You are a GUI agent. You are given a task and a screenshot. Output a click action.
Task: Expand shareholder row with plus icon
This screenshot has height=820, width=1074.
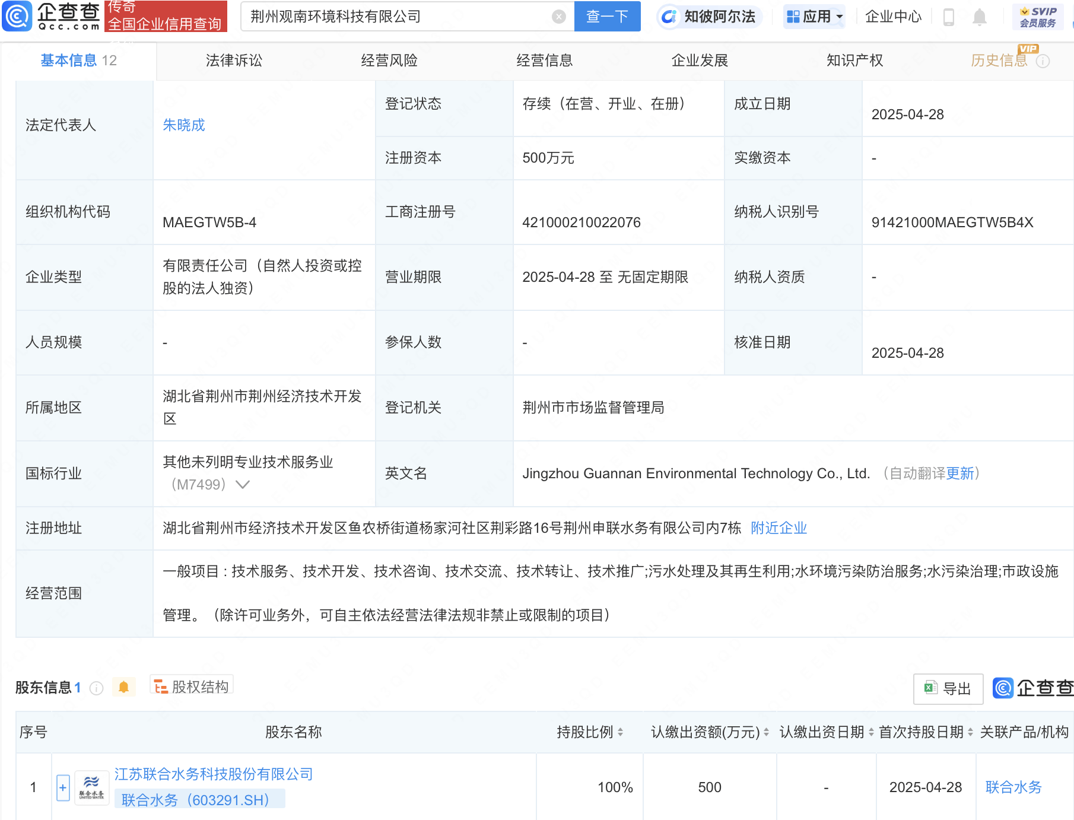[63, 788]
